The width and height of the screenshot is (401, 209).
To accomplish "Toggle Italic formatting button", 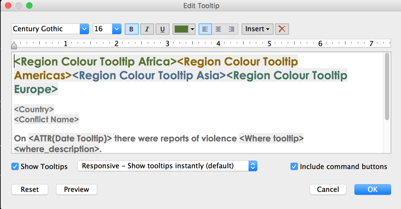I will point(147,29).
